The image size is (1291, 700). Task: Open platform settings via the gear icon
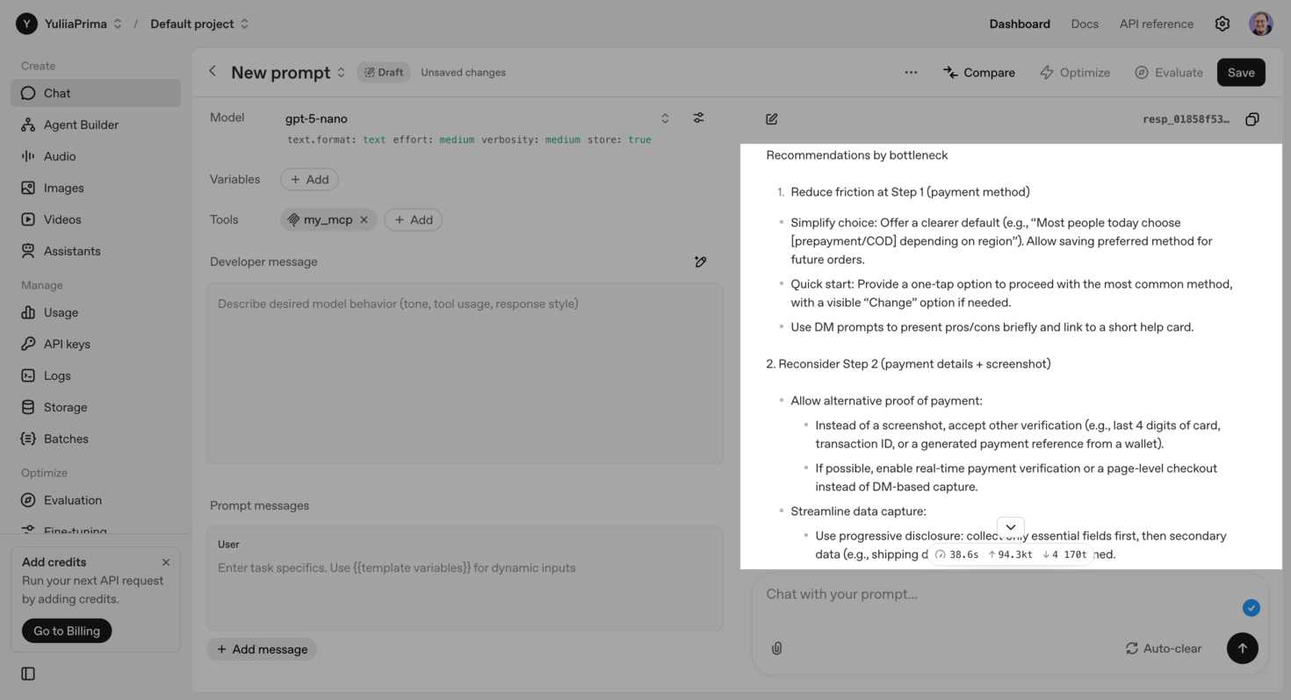click(x=1222, y=24)
